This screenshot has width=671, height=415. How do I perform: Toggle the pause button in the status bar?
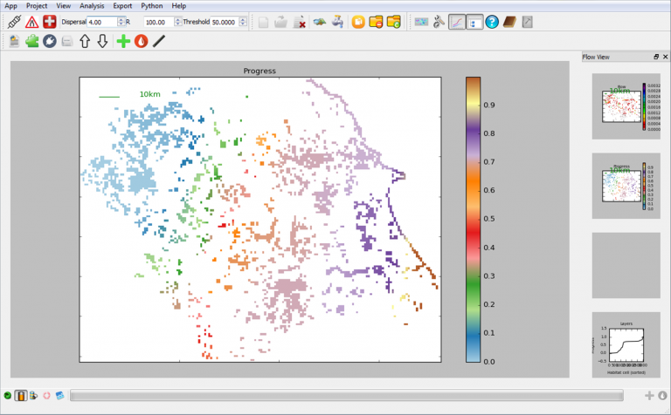coord(20,396)
